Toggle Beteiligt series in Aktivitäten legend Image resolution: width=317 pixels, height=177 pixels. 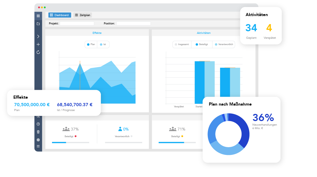(202, 44)
